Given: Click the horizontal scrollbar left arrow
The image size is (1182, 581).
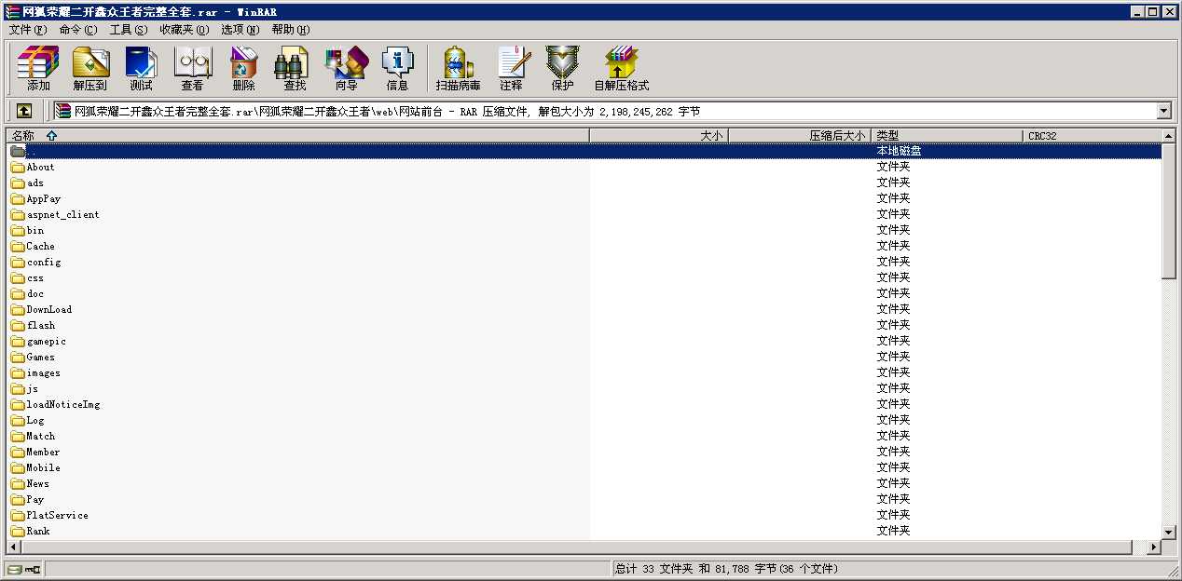Looking at the screenshot, I should pos(14,547).
